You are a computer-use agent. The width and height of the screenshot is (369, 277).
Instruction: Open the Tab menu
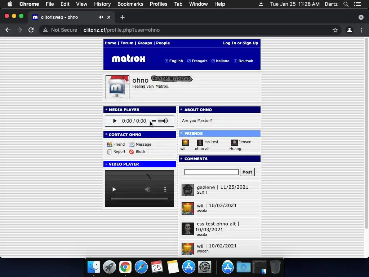pyautogui.click(x=178, y=4)
